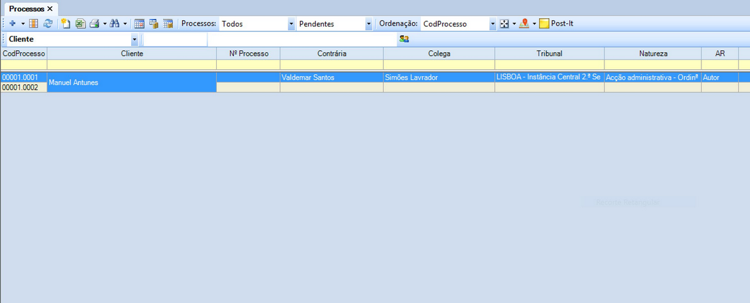
Task: Sort by the AR column header
Action: coord(720,54)
